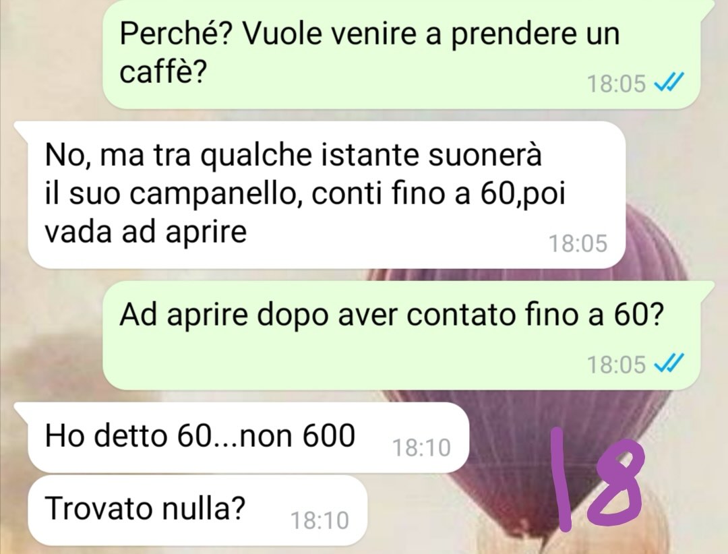Click the double check marks under 'fino a 60?'
The height and width of the screenshot is (554, 728).
pyautogui.click(x=669, y=364)
